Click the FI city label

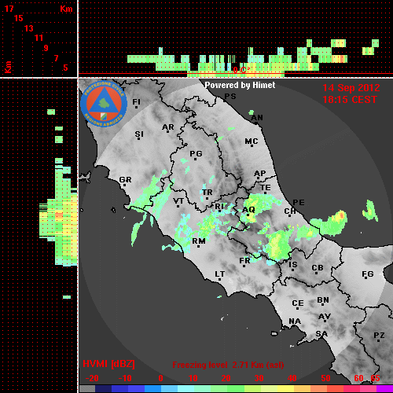[136, 101]
